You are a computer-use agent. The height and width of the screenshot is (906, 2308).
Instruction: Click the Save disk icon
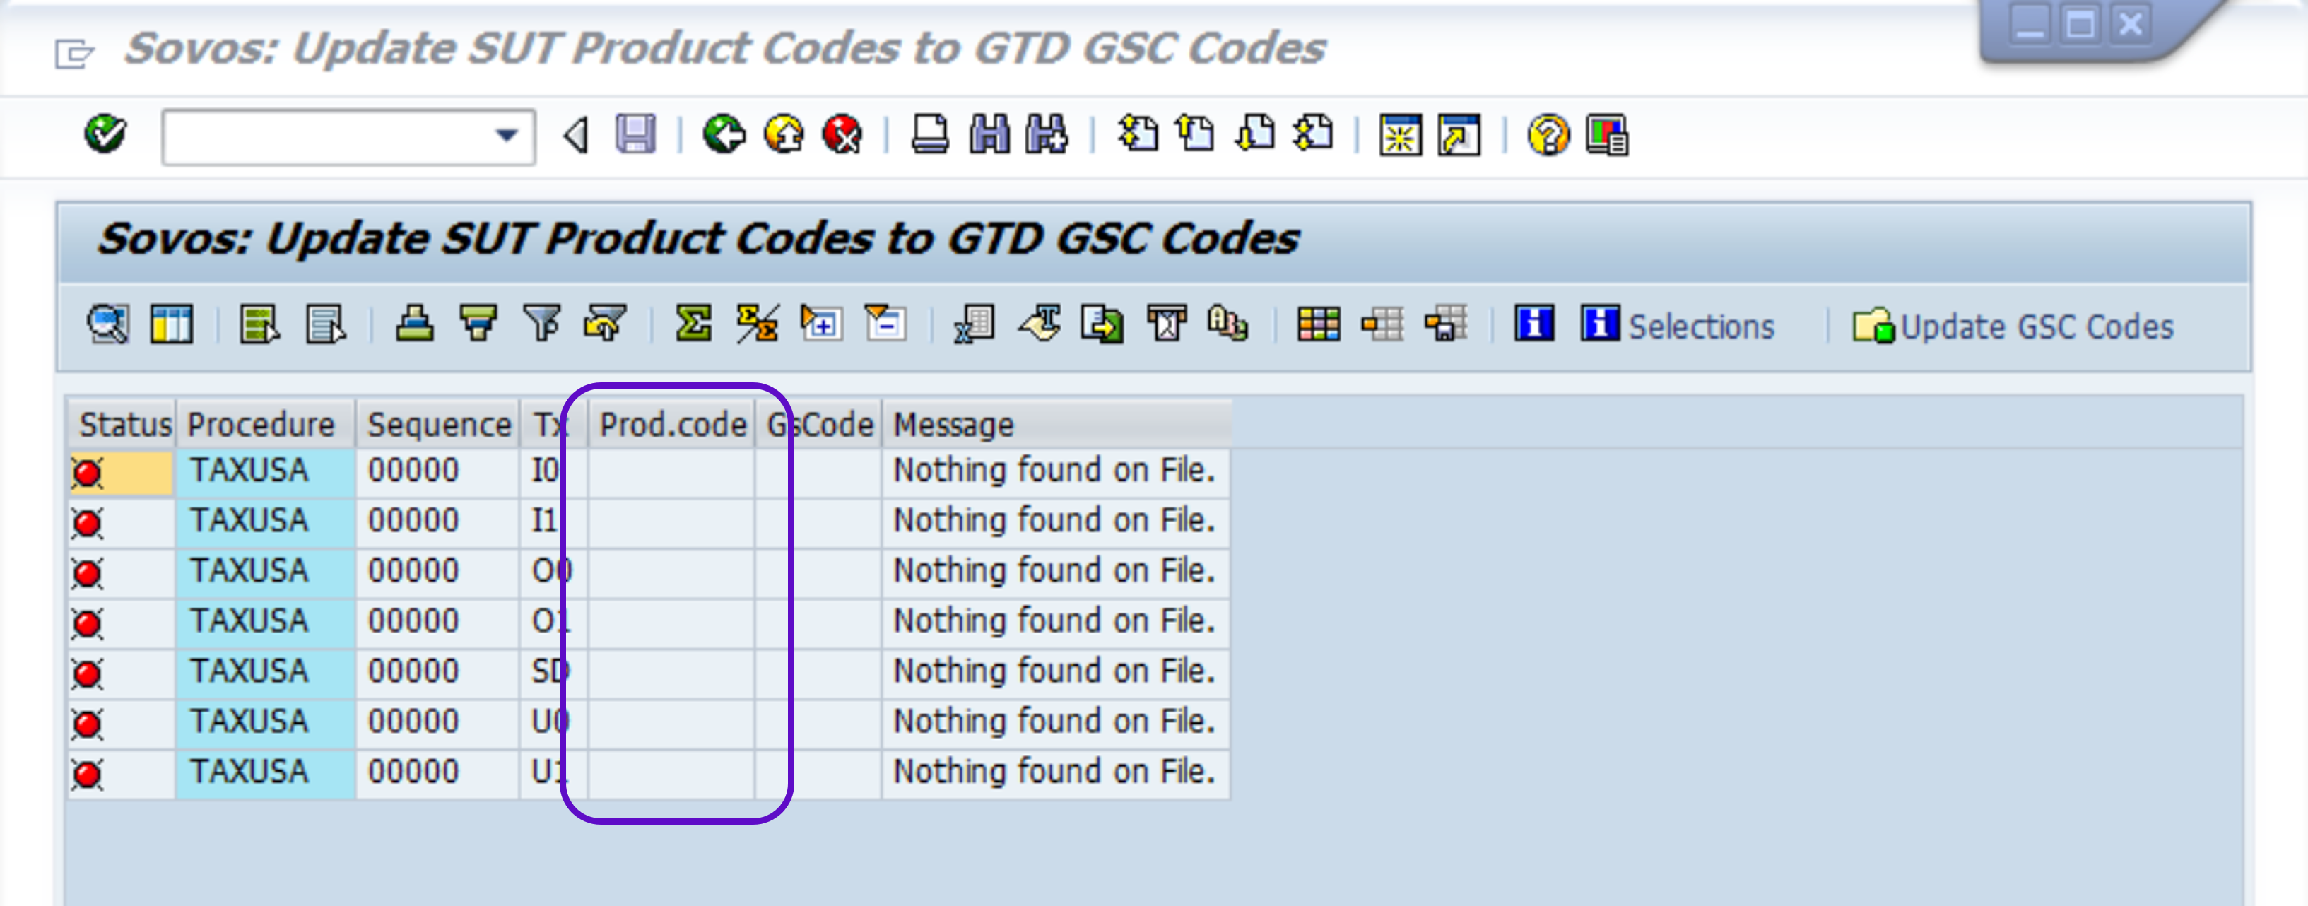(x=635, y=135)
